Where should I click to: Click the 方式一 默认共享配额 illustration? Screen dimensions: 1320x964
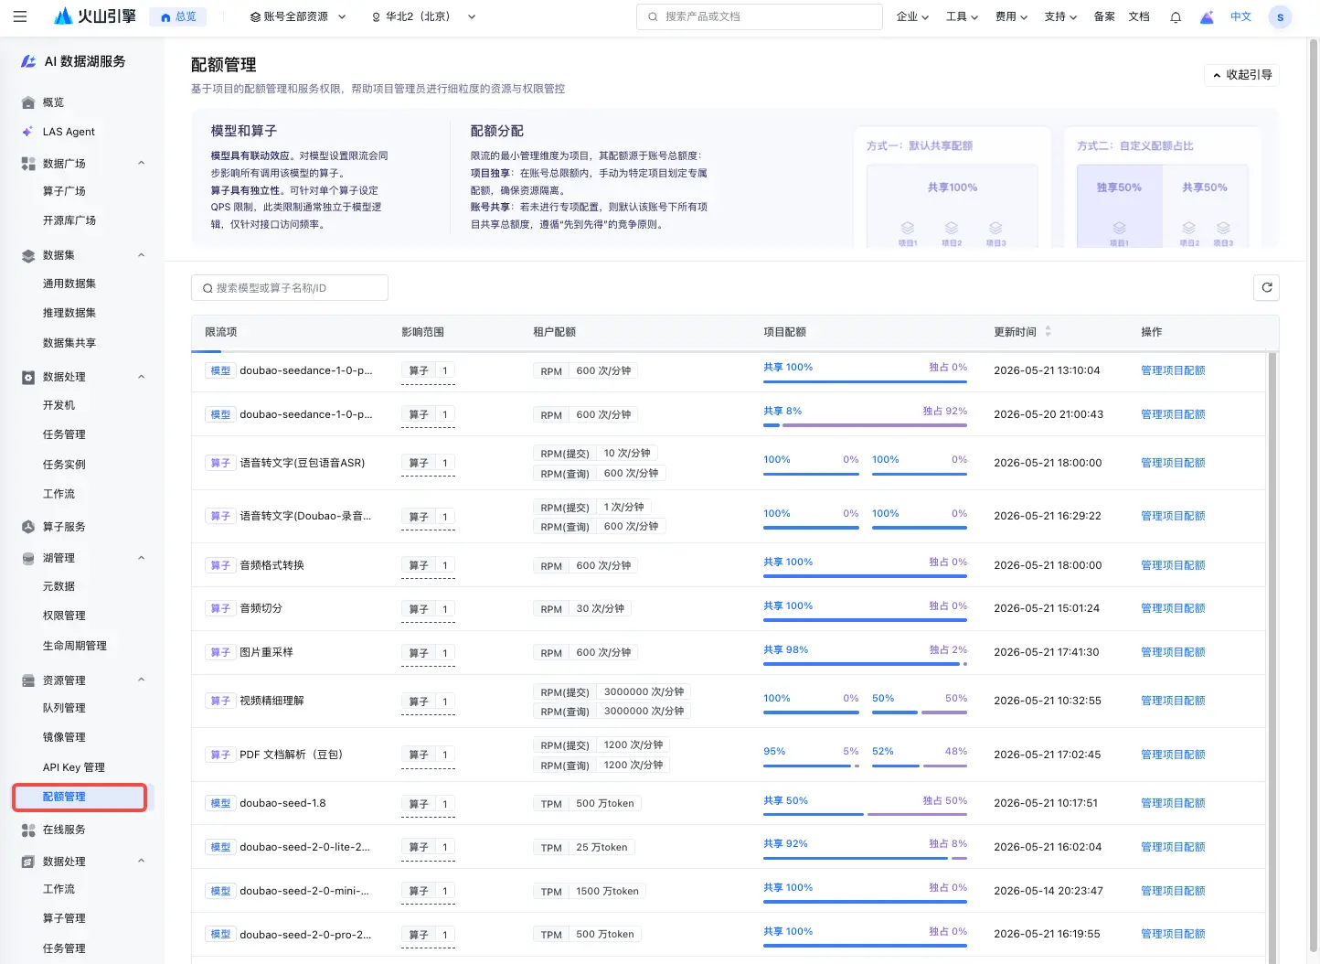[x=952, y=188]
